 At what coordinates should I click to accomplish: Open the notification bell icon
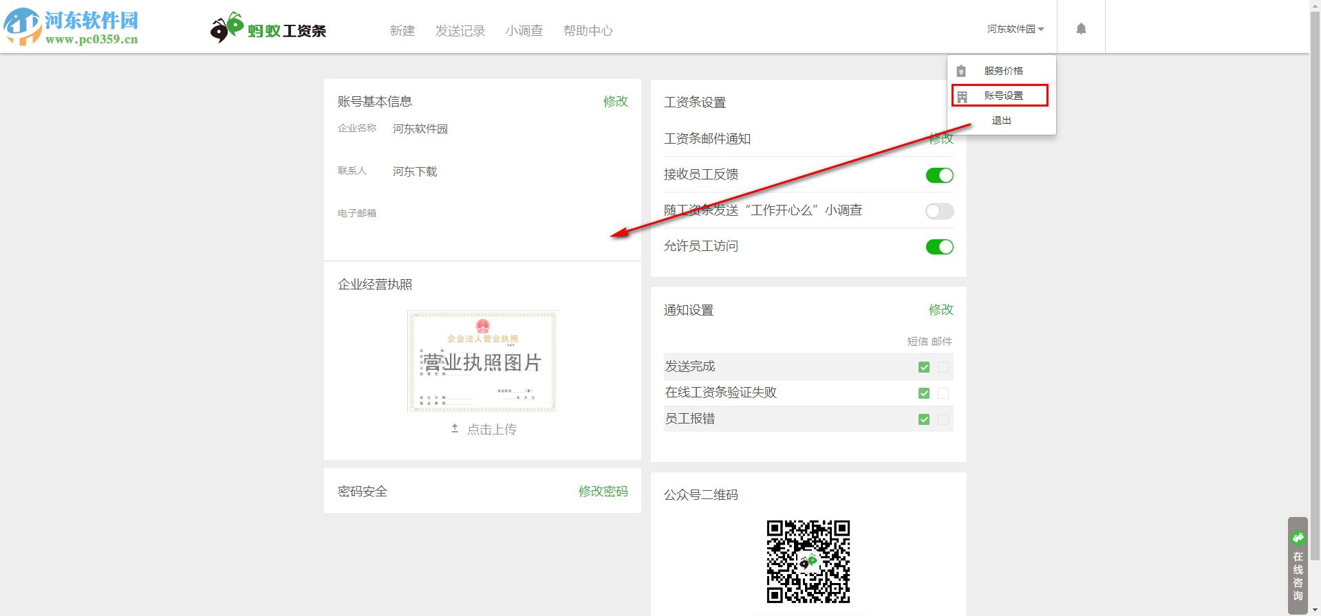pos(1081,28)
